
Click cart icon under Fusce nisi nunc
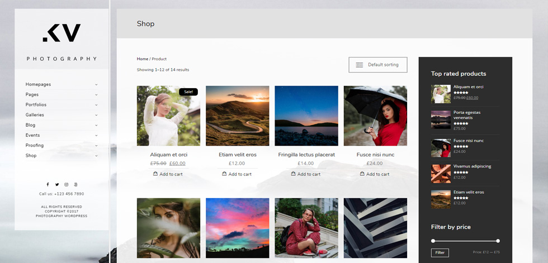(362, 174)
